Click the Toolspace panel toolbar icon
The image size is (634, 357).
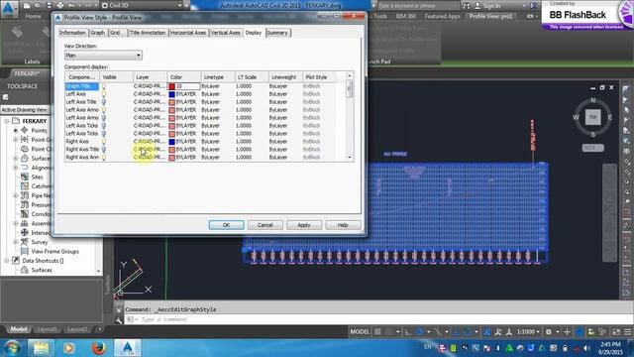pos(5,97)
